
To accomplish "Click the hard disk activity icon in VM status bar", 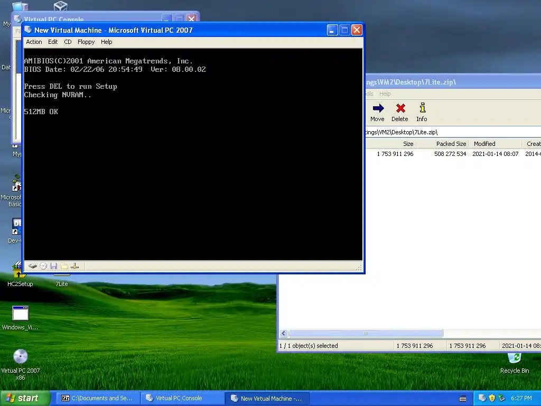I will pyautogui.click(x=33, y=266).
